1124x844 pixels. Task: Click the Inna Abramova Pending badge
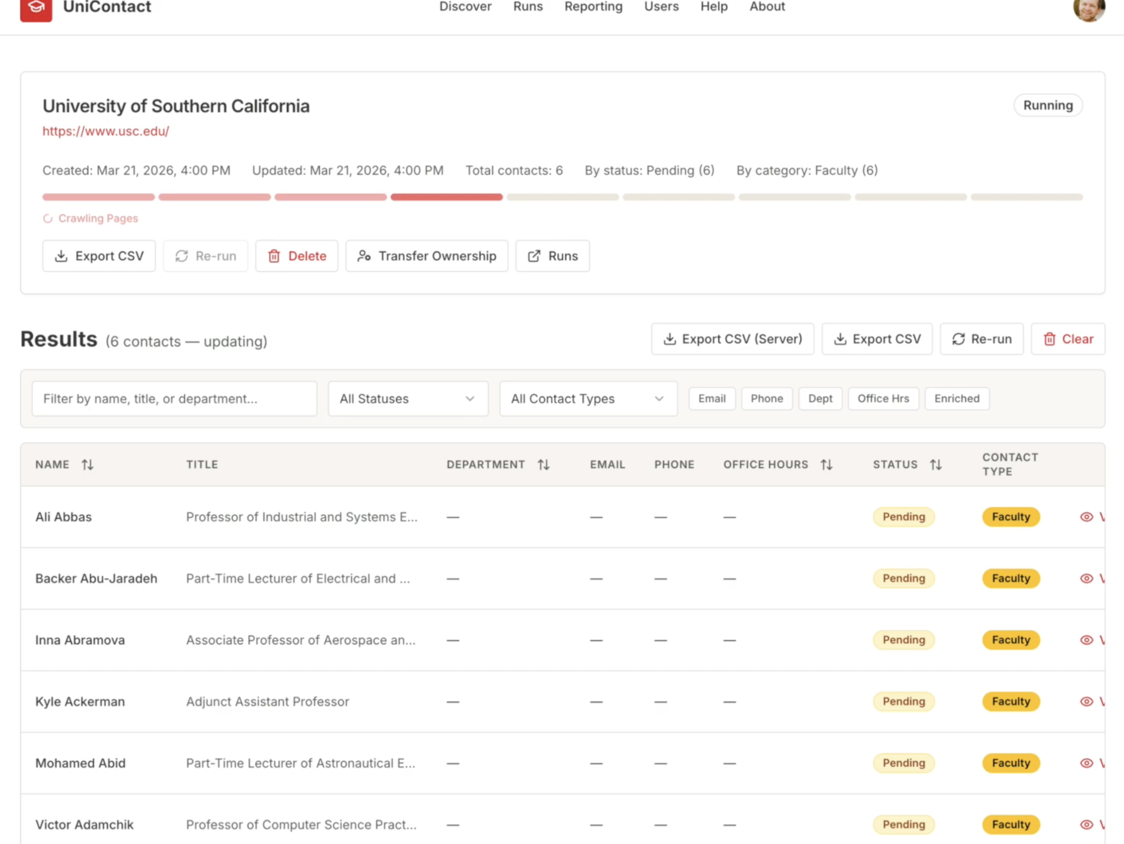point(904,640)
